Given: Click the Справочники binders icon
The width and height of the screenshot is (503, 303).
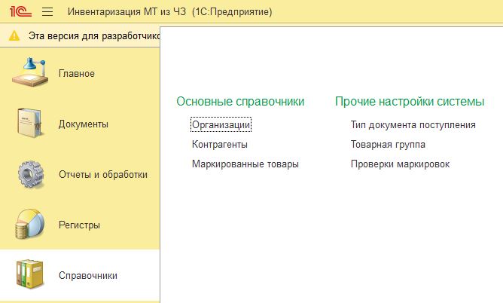Looking at the screenshot, I should (29, 274).
